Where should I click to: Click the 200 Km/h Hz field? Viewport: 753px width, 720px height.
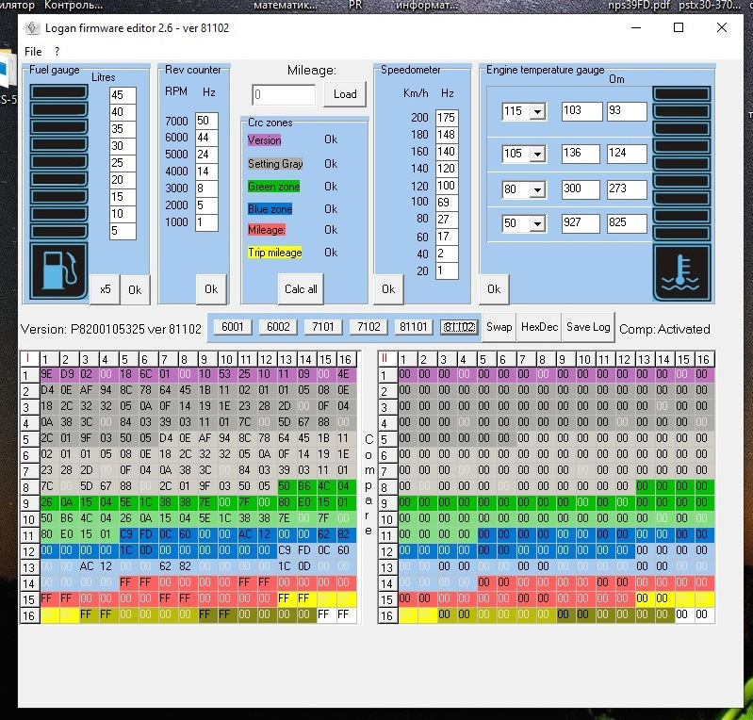pos(447,118)
